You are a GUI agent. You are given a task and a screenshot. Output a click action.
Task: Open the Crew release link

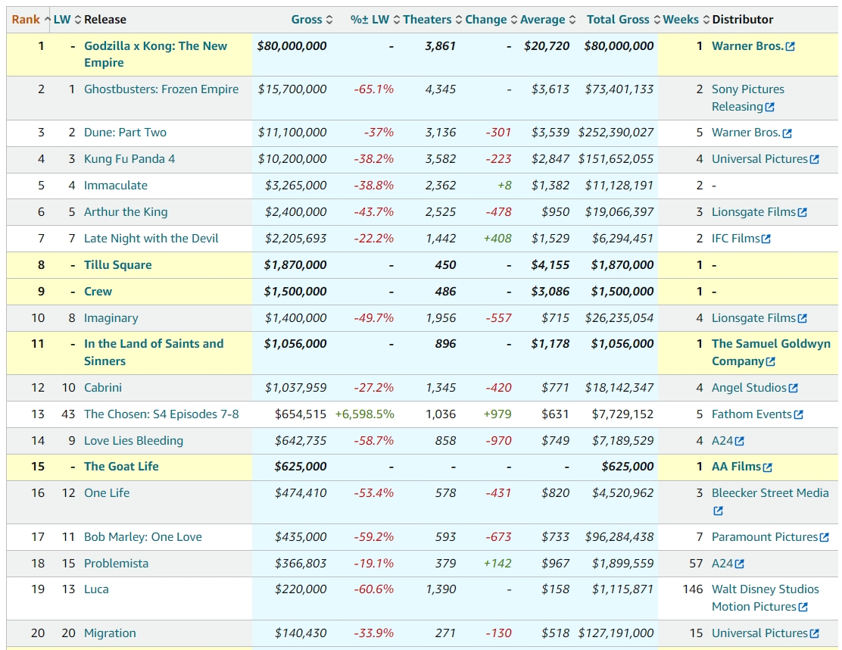[98, 291]
